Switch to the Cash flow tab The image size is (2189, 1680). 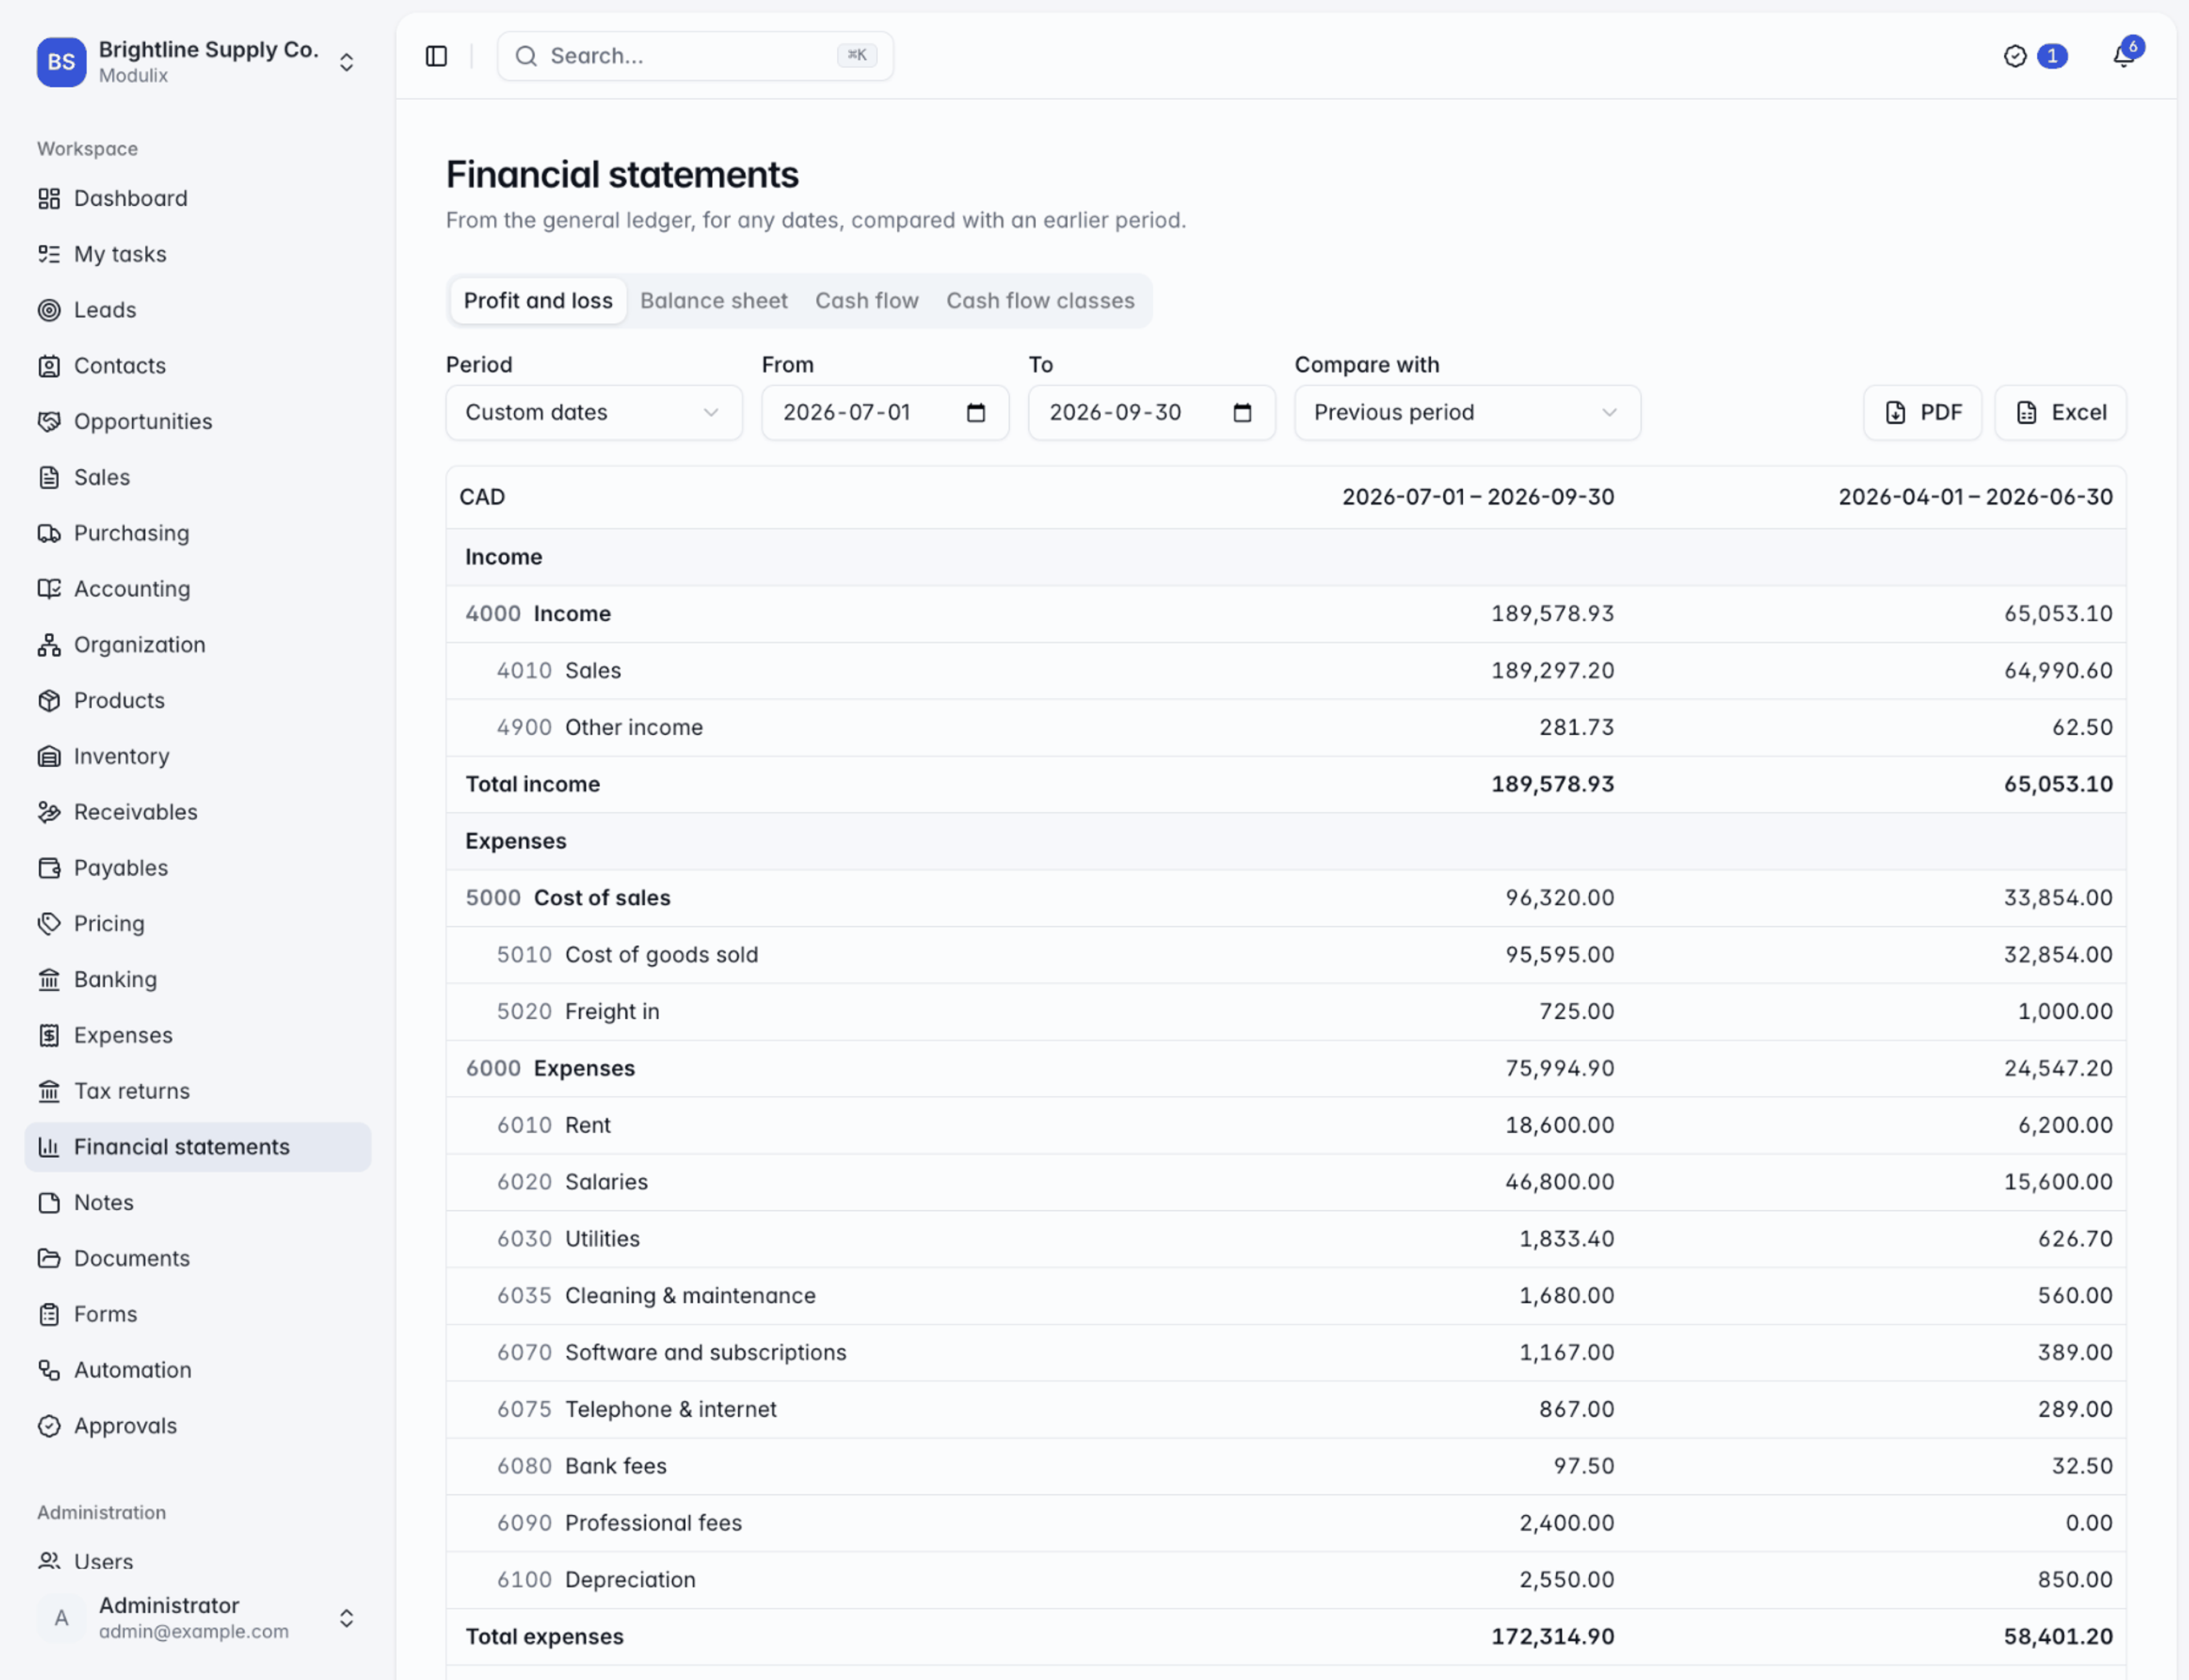[x=867, y=301]
